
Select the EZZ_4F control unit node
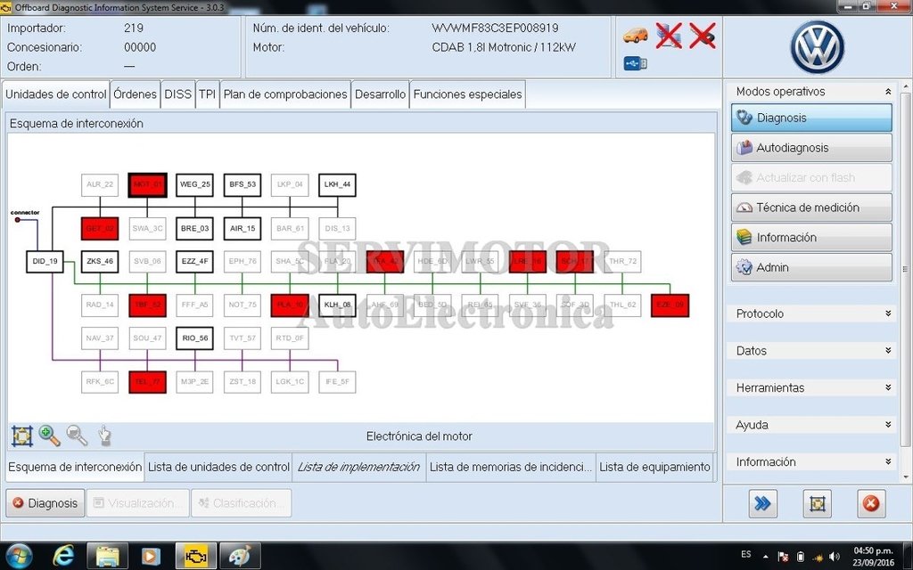(x=195, y=262)
